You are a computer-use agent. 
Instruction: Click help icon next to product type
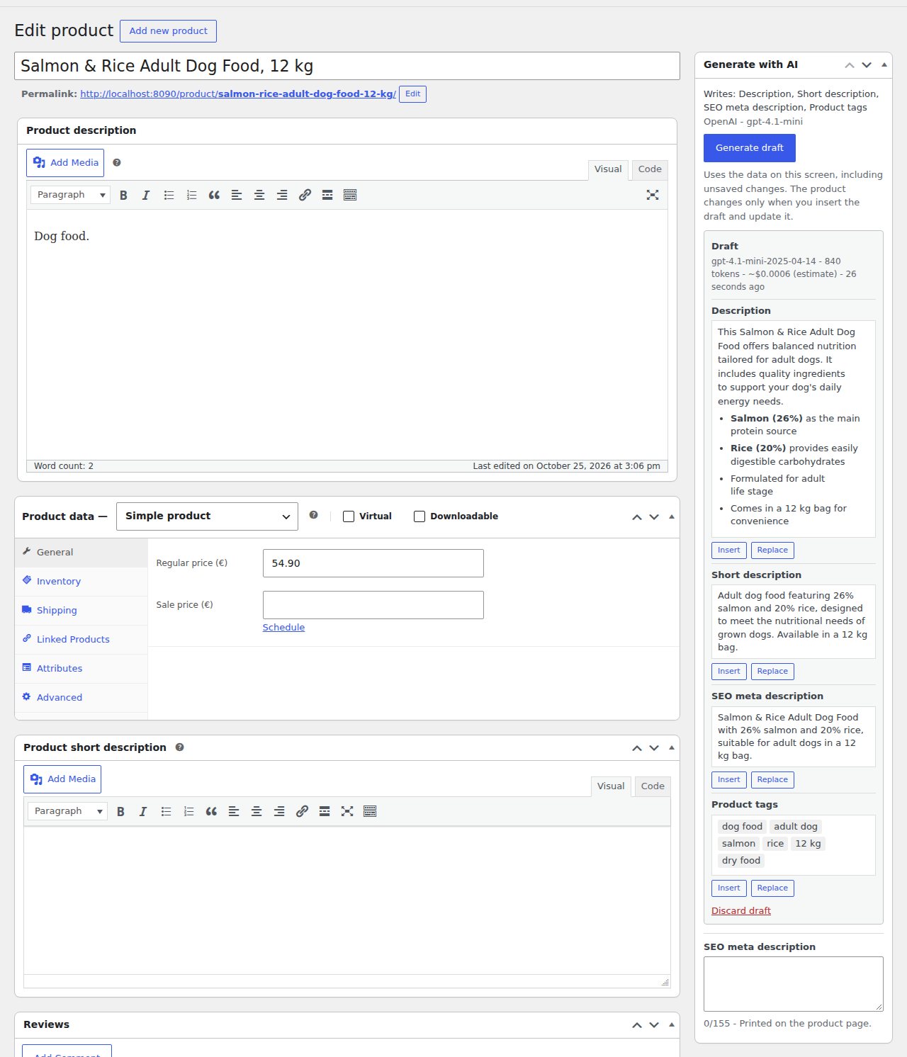pos(314,516)
